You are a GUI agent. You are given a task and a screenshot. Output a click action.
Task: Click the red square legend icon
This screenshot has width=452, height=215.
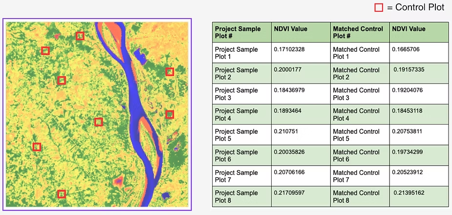tap(379, 7)
